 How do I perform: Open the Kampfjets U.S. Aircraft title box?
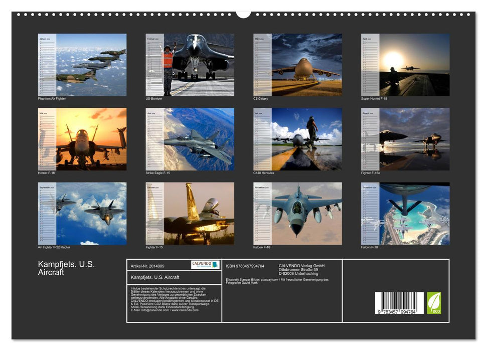[x=173, y=277]
